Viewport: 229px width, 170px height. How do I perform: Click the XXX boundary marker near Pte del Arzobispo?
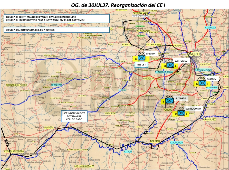pos(7,143)
